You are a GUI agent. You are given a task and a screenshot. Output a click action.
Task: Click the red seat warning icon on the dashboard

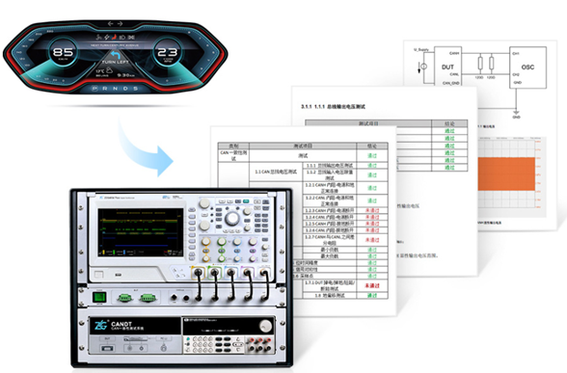click(x=114, y=37)
